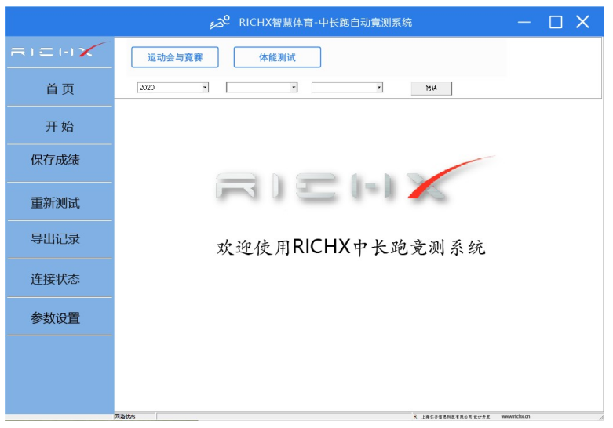Go to 首页 home page
Screen dimensions: 613x428
(60, 89)
